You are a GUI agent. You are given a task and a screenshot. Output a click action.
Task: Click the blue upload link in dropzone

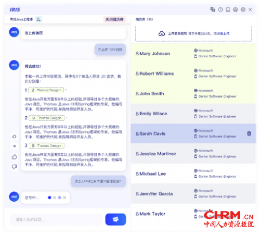222,33
